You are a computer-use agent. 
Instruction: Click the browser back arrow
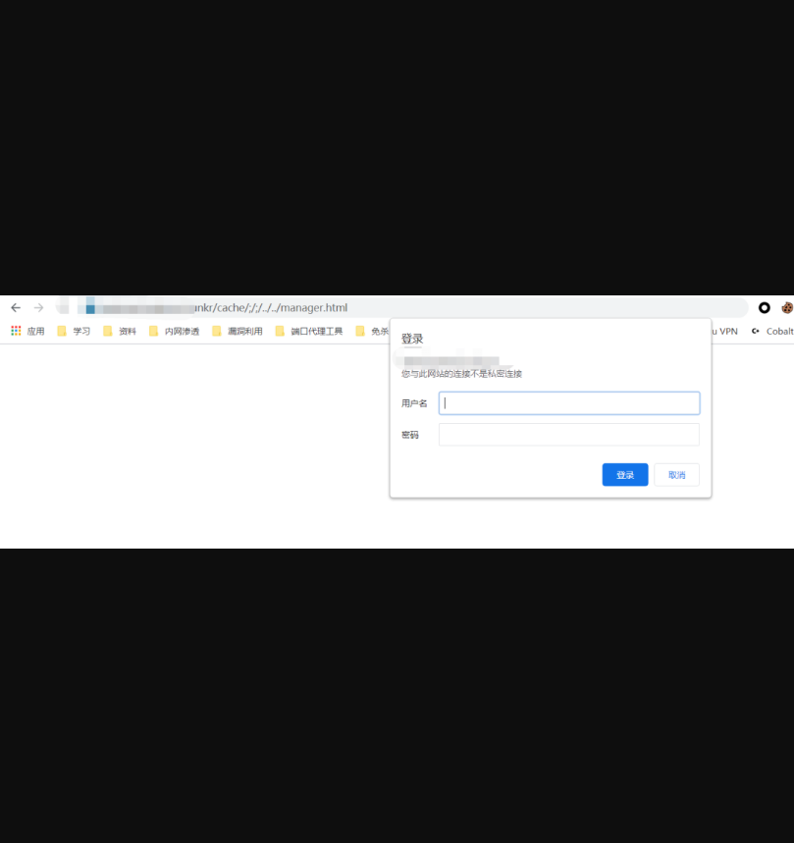16,307
